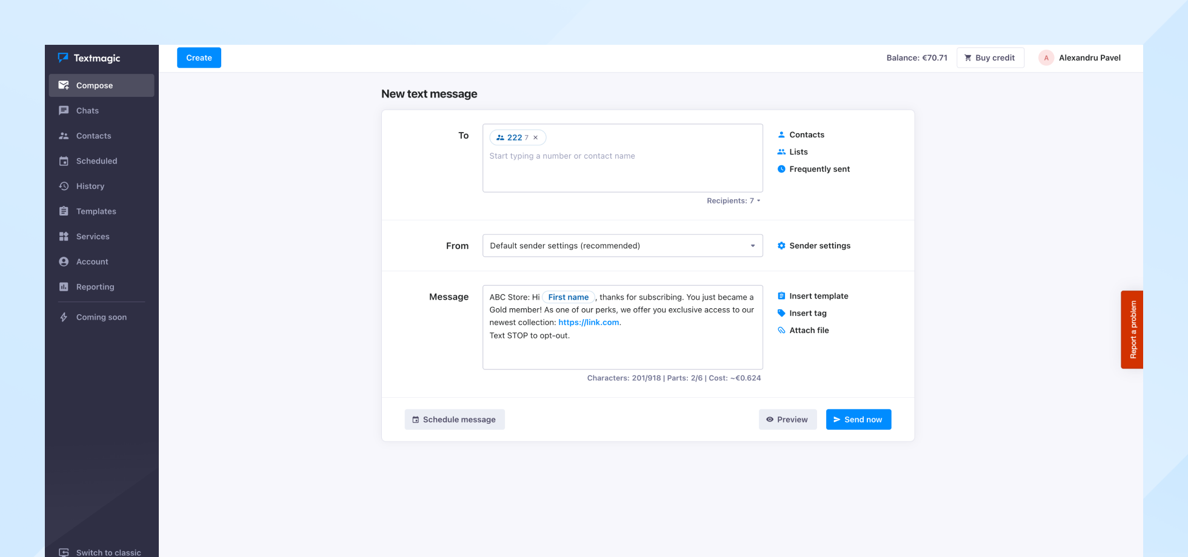The image size is (1188, 557).
Task: Remove the 222 list chip with its x
Action: pyautogui.click(x=535, y=137)
